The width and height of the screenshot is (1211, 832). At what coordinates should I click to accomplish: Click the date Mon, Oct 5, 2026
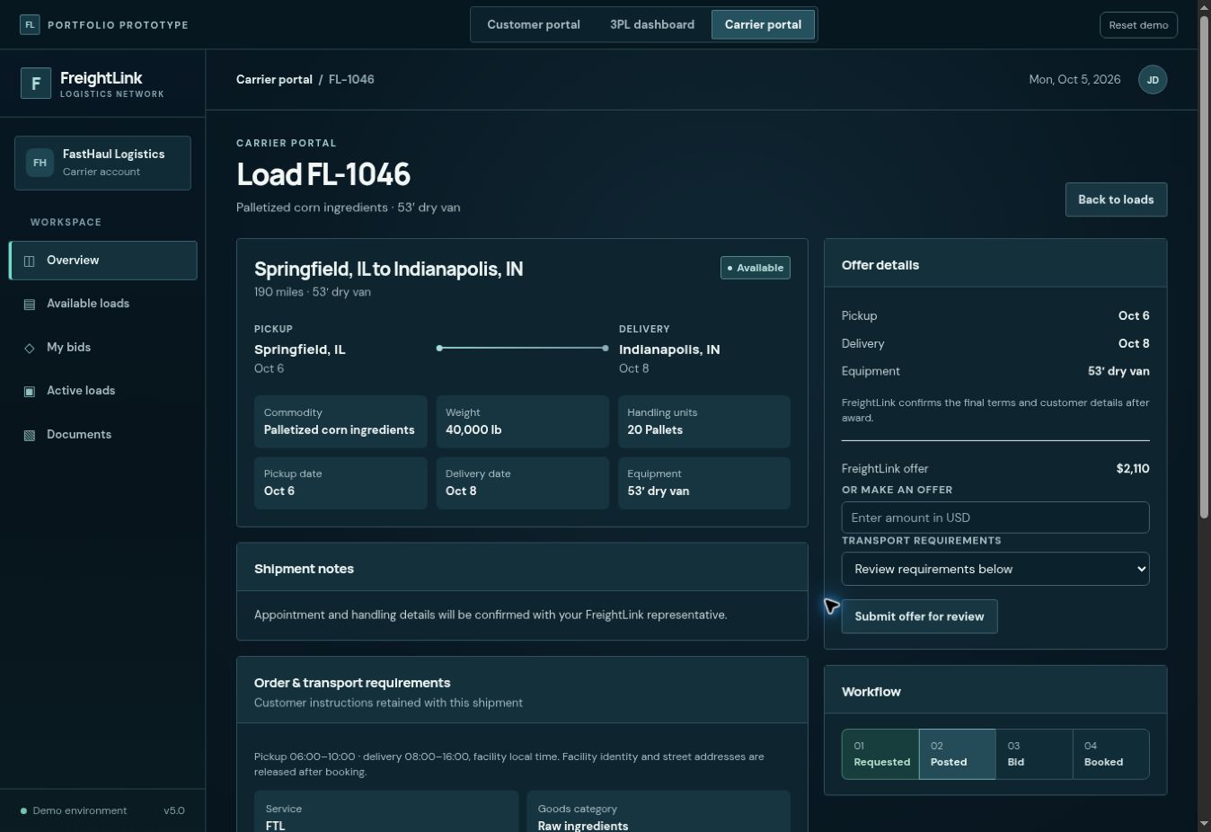click(x=1074, y=79)
